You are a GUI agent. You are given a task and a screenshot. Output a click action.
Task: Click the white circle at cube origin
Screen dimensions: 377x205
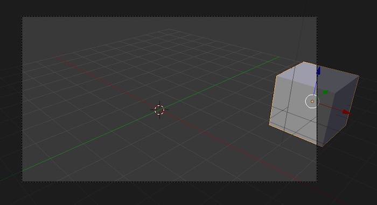(x=312, y=101)
